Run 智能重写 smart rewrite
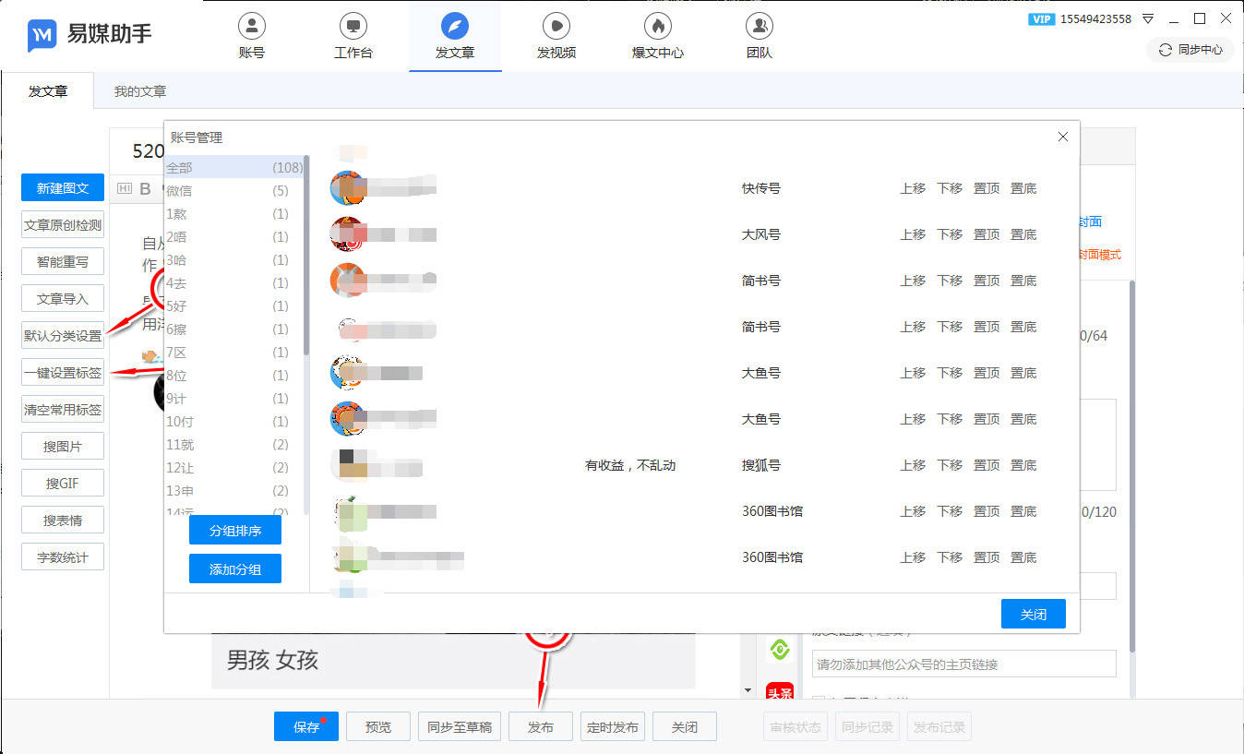Image resolution: width=1244 pixels, height=754 pixels. click(62, 261)
